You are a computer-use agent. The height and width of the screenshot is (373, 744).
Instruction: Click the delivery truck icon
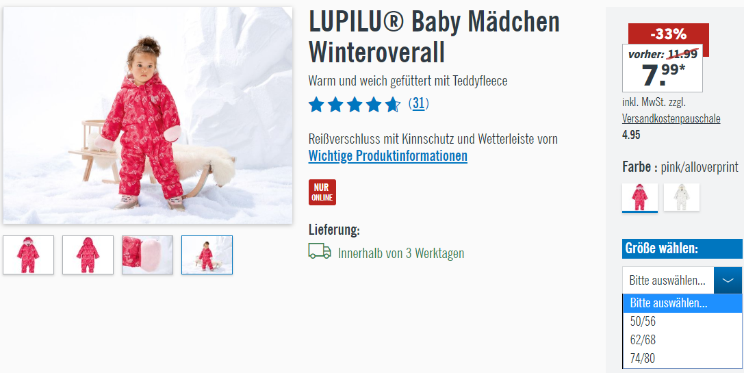pyautogui.click(x=320, y=251)
